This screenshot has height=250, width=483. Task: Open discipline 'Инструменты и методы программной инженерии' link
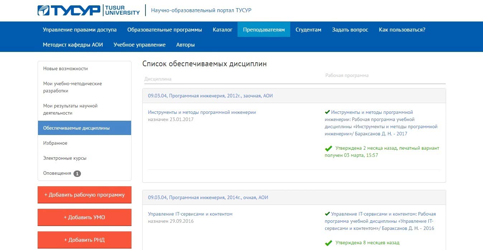click(x=202, y=112)
